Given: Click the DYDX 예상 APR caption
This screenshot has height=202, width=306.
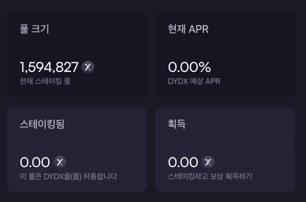Looking at the screenshot, I should 194,81.
